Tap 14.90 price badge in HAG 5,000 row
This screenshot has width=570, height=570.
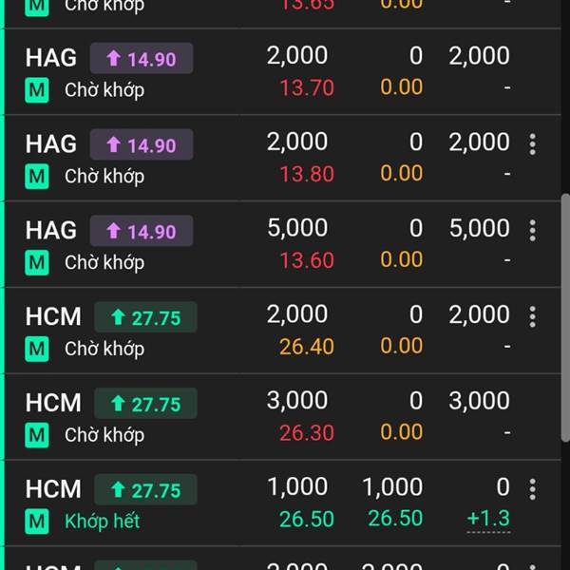[x=142, y=231]
